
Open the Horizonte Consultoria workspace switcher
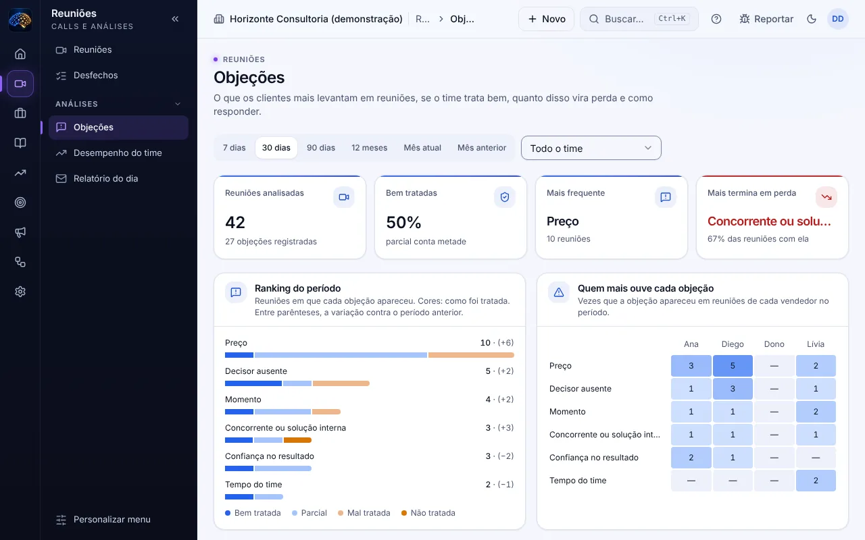(x=308, y=19)
